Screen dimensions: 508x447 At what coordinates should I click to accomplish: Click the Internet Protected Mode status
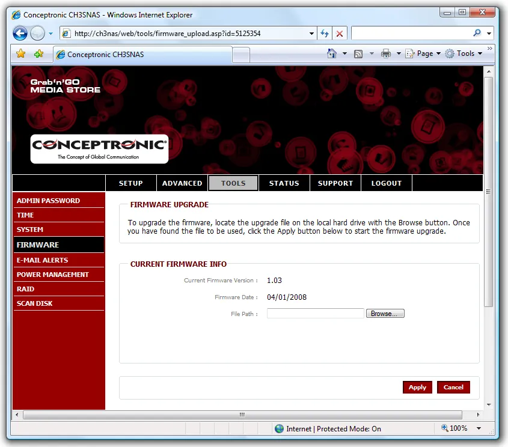tap(328, 429)
